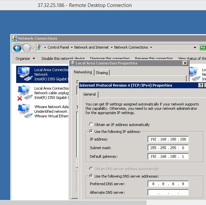Select the Networking tab
The height and width of the screenshot is (205, 206).
tap(83, 72)
